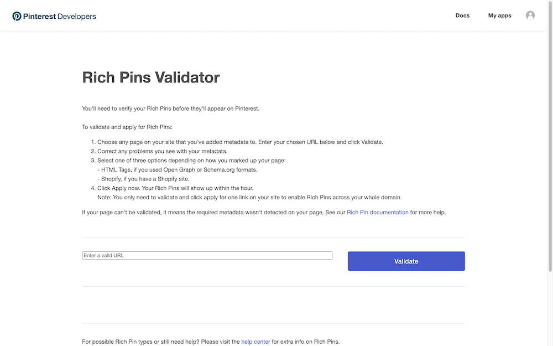
Task: Open the Rich Pin documentation link
Action: pos(377,212)
